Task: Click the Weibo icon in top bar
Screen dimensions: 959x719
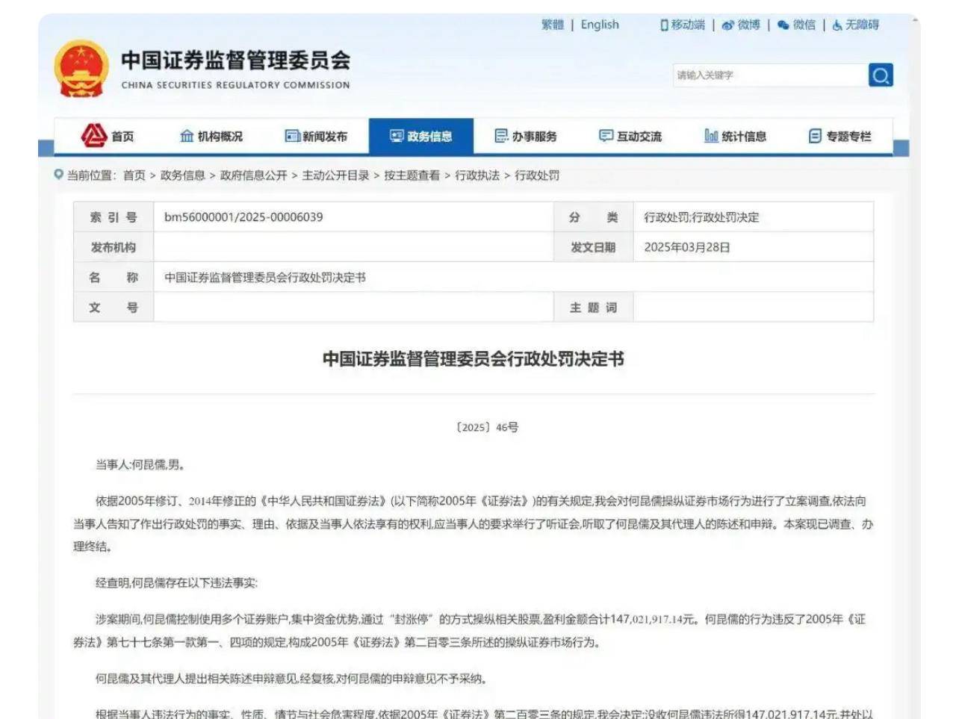Action: point(727,25)
